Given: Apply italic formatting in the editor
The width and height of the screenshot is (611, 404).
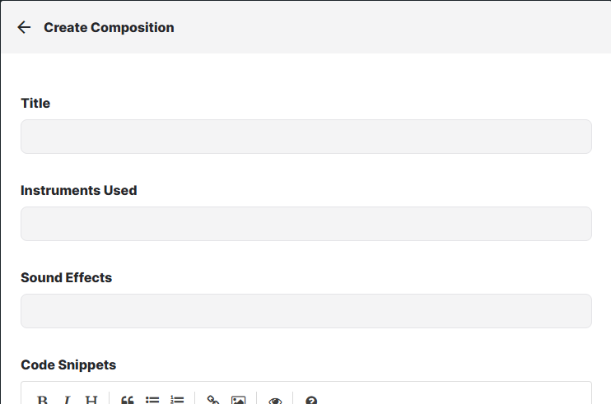Looking at the screenshot, I should tap(67, 400).
